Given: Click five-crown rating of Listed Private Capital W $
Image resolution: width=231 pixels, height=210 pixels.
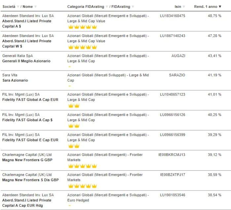Looking at the screenshot, I should pyautogui.click(x=82, y=47).
